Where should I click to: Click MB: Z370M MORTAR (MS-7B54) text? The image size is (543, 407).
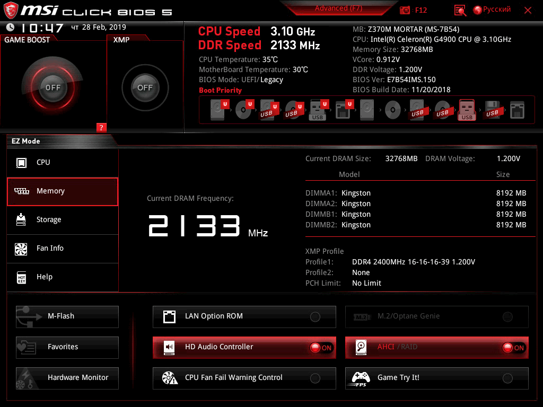(406, 30)
